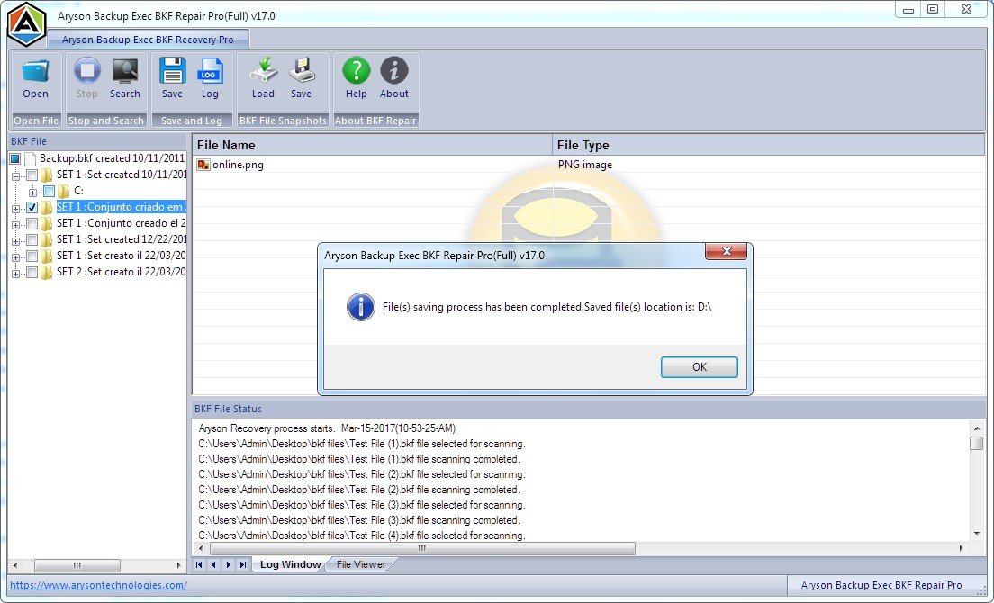Expand the 'SET 1 :Set creato il' node
This screenshot has height=603, width=994.
16,257
